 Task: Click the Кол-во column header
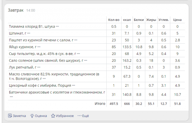point(114,20)
